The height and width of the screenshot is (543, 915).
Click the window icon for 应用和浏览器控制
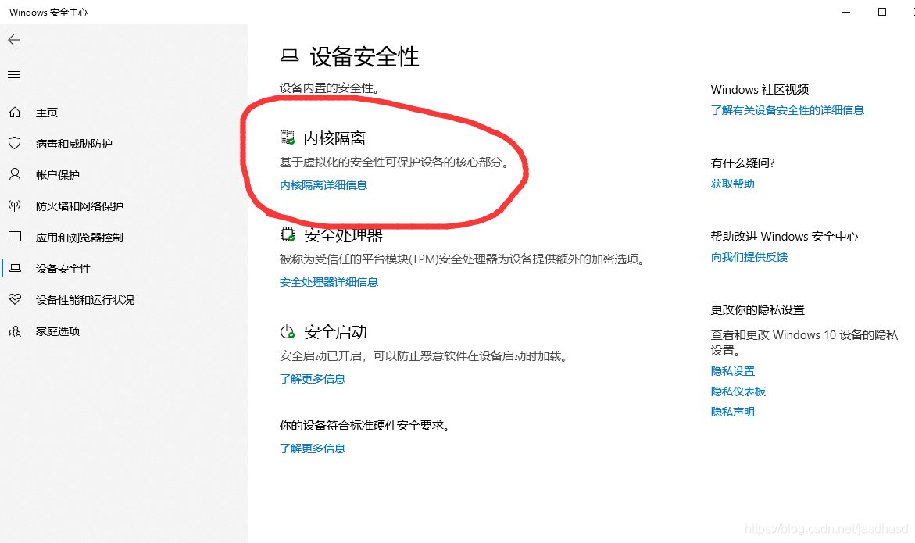(15, 237)
